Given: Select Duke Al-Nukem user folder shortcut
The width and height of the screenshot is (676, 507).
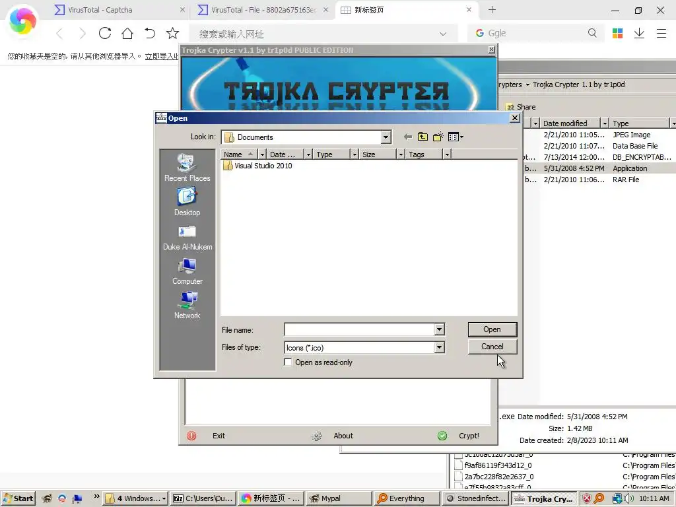Looking at the screenshot, I should pyautogui.click(x=187, y=238).
